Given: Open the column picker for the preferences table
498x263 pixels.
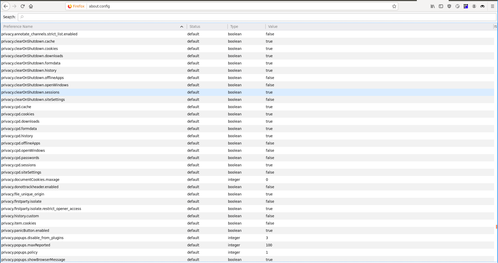Looking at the screenshot, I should point(495,27).
